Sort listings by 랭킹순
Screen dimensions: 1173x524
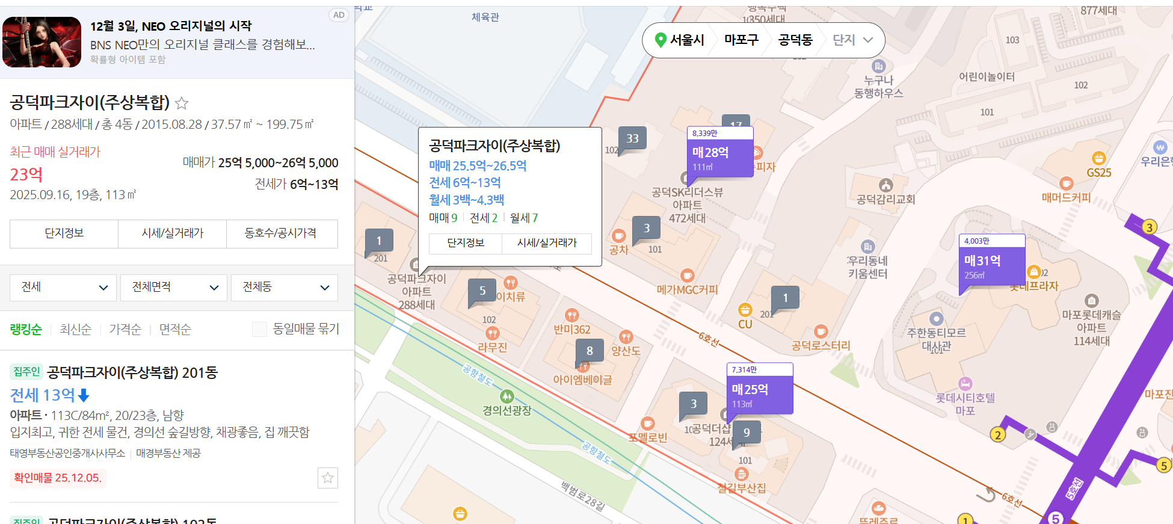pos(26,329)
